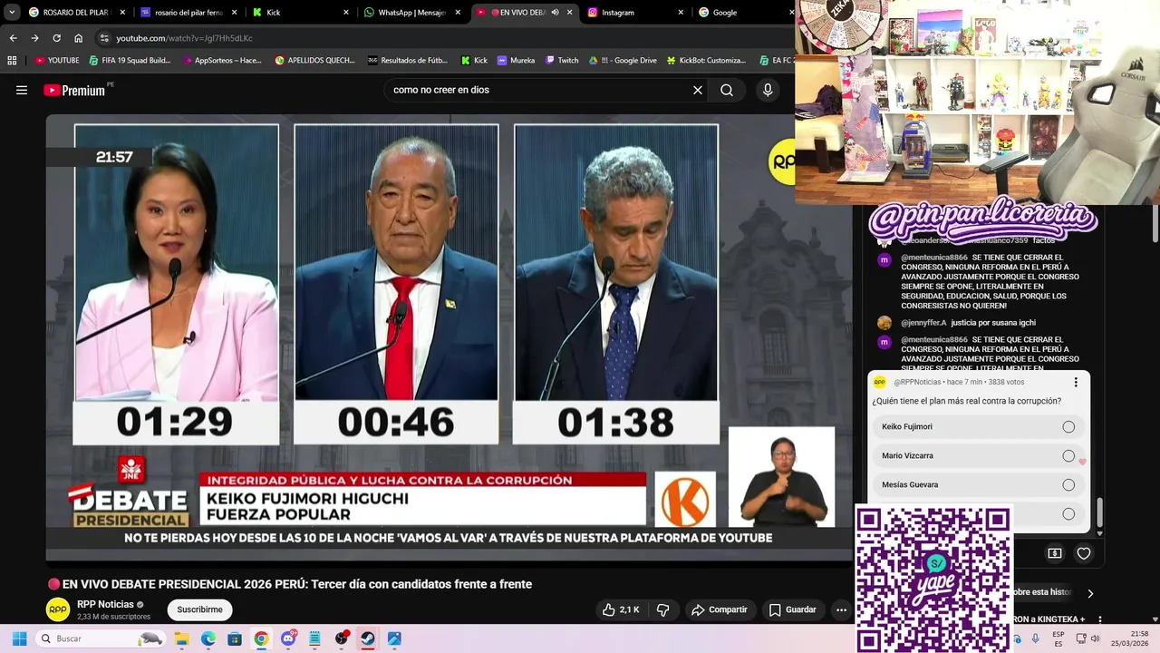This screenshot has width=1160, height=653.
Task: Mute the audio-playing YouTube tab speaker icon
Action: [x=555, y=13]
